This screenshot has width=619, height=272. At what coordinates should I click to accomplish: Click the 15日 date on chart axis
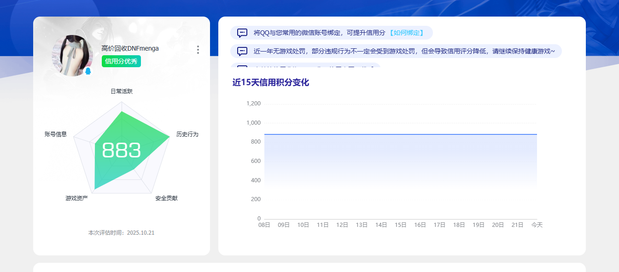(401, 225)
